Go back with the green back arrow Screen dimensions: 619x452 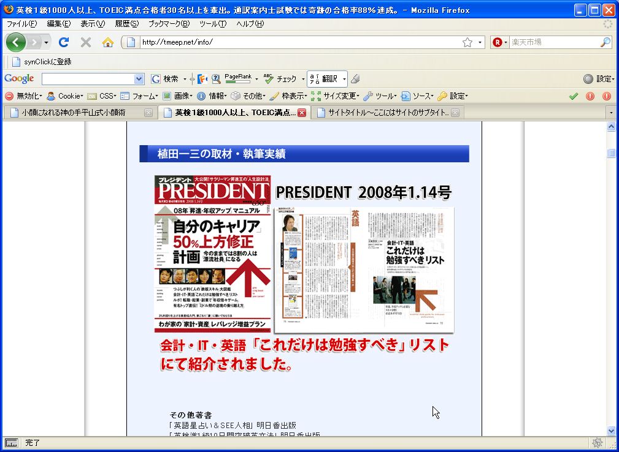tap(16, 42)
